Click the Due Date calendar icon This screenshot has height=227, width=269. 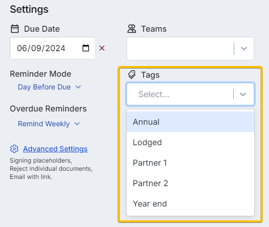coord(15,29)
